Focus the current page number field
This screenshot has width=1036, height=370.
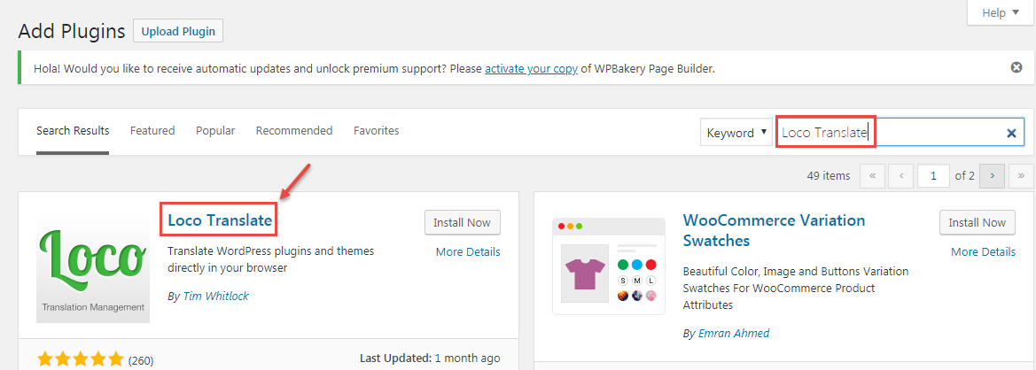(933, 176)
